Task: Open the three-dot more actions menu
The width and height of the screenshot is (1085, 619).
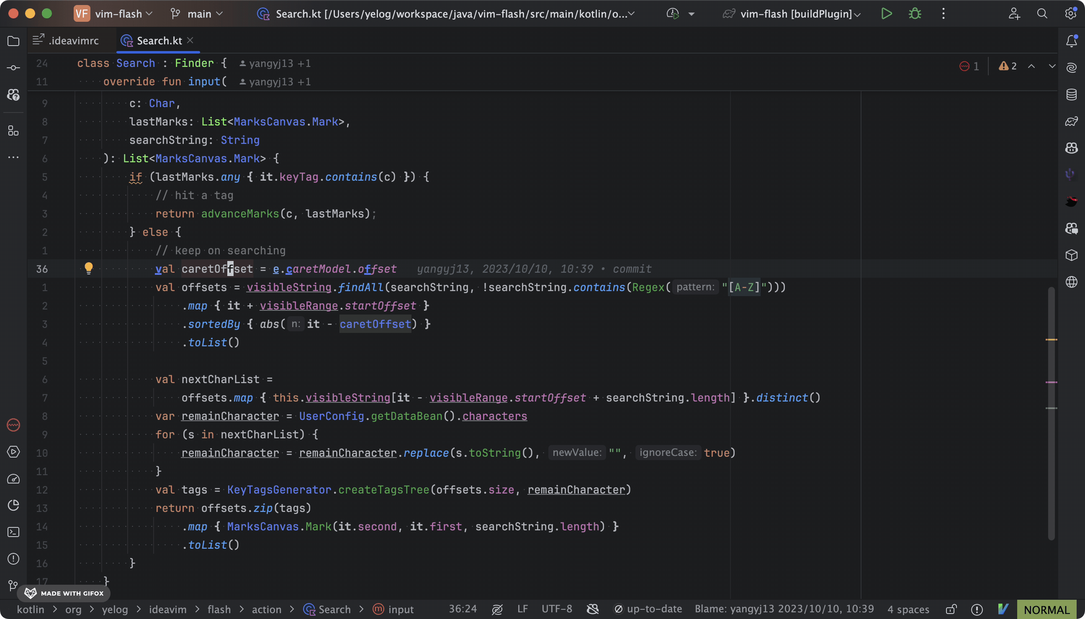Action: [x=943, y=14]
